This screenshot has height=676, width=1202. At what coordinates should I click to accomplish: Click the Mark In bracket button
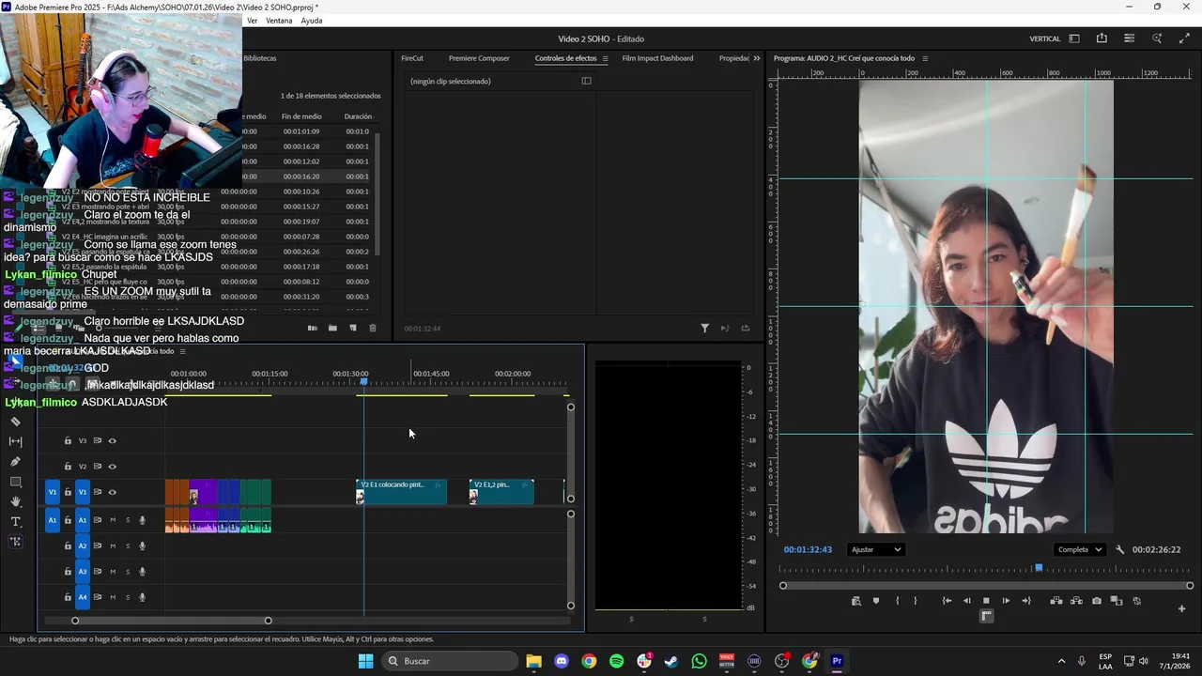[897, 601]
